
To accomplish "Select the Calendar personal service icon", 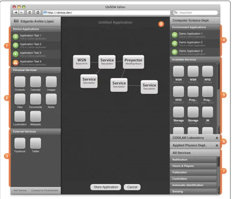I will (x=35, y=82).
